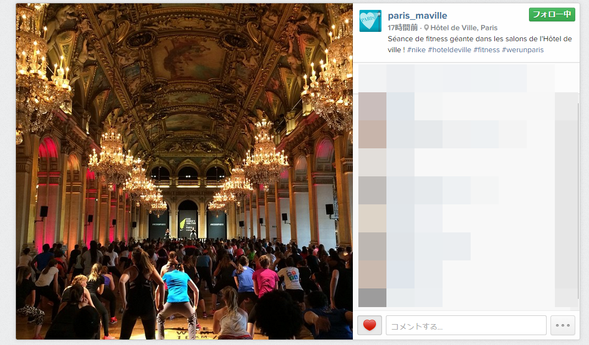Viewport: 589px width, 345px height.
Task: Open the three-dot more options menu
Action: 563,325
